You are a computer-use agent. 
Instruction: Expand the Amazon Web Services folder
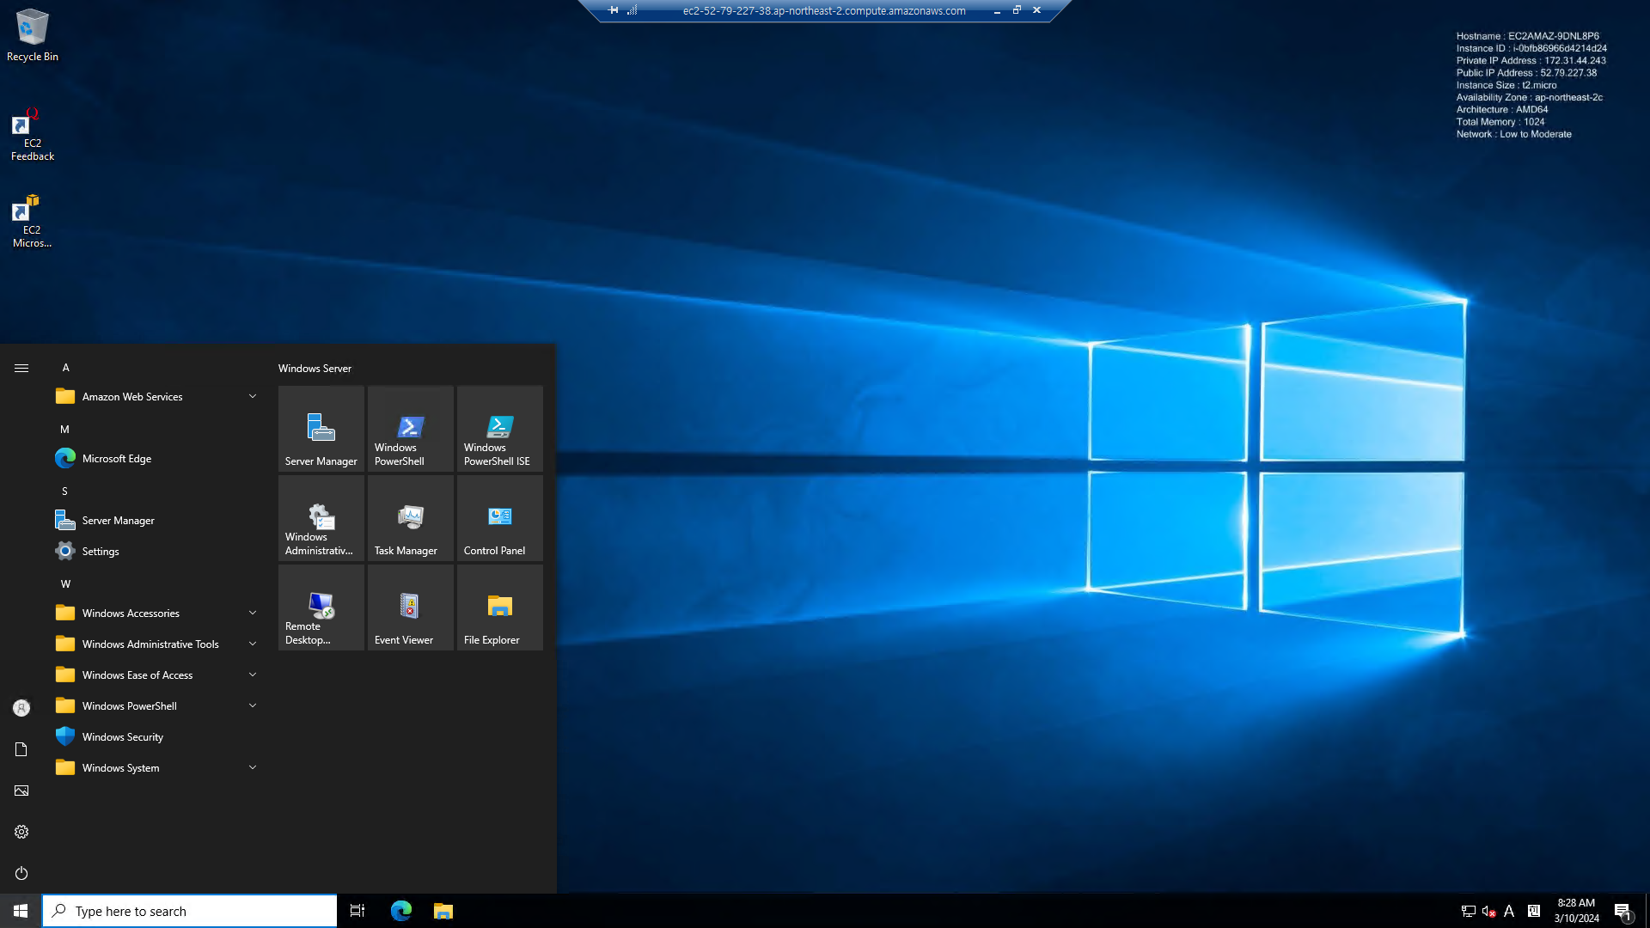[x=156, y=397]
